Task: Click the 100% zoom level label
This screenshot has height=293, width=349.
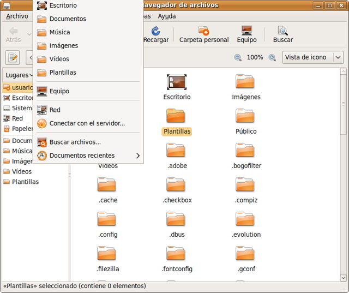Action: pyautogui.click(x=255, y=57)
